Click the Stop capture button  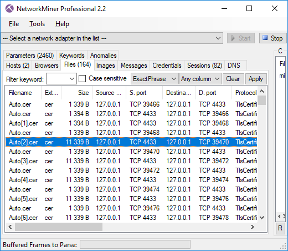click(x=273, y=38)
